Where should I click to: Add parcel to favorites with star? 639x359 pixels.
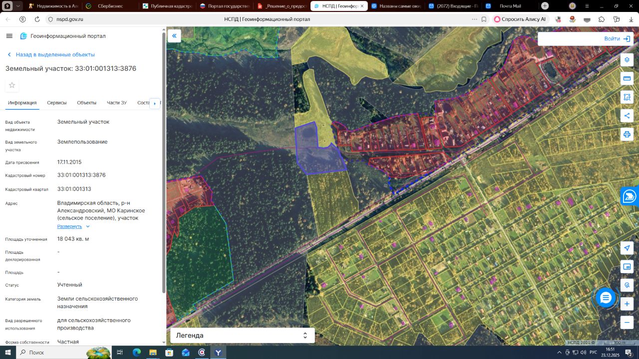pyautogui.click(x=12, y=85)
